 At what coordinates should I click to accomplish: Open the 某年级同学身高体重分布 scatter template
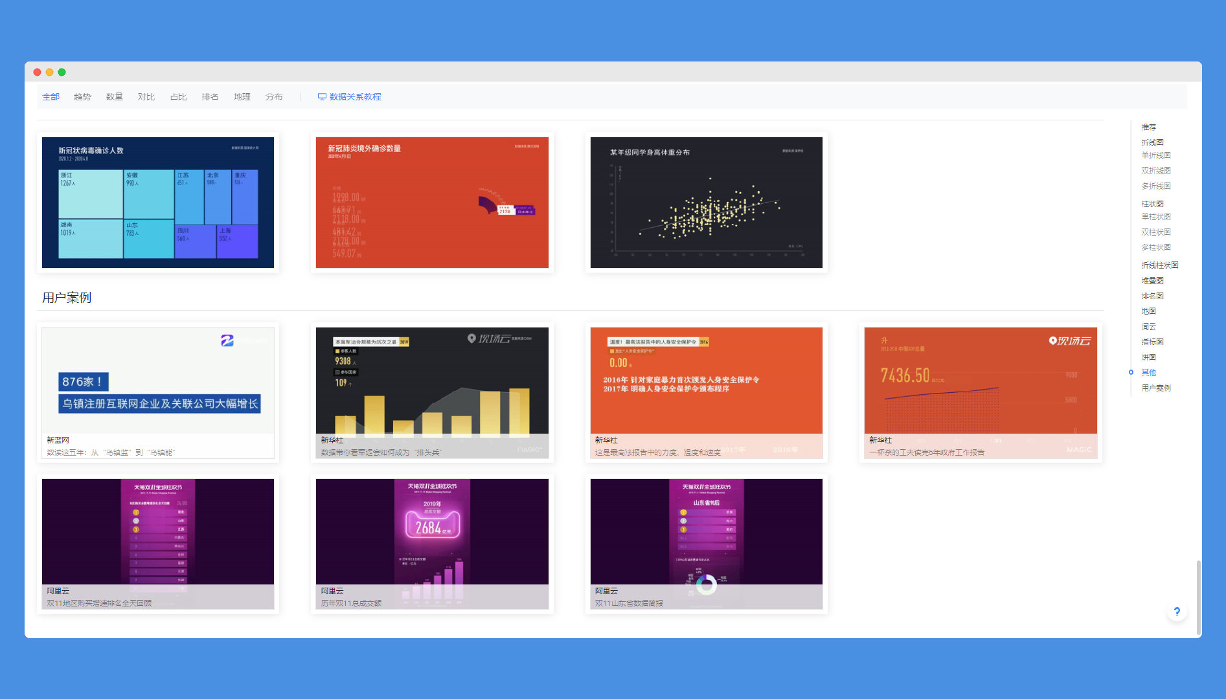[x=707, y=203]
